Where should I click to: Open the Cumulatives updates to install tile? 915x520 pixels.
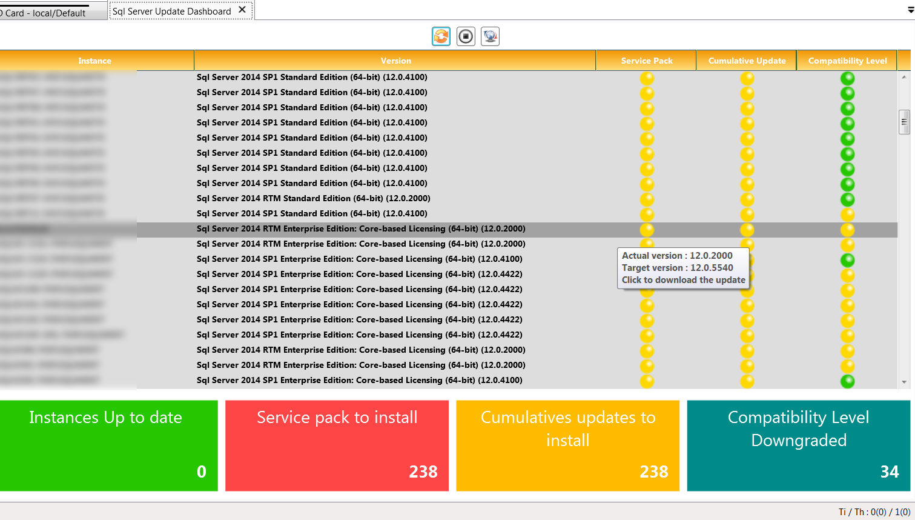(568, 445)
